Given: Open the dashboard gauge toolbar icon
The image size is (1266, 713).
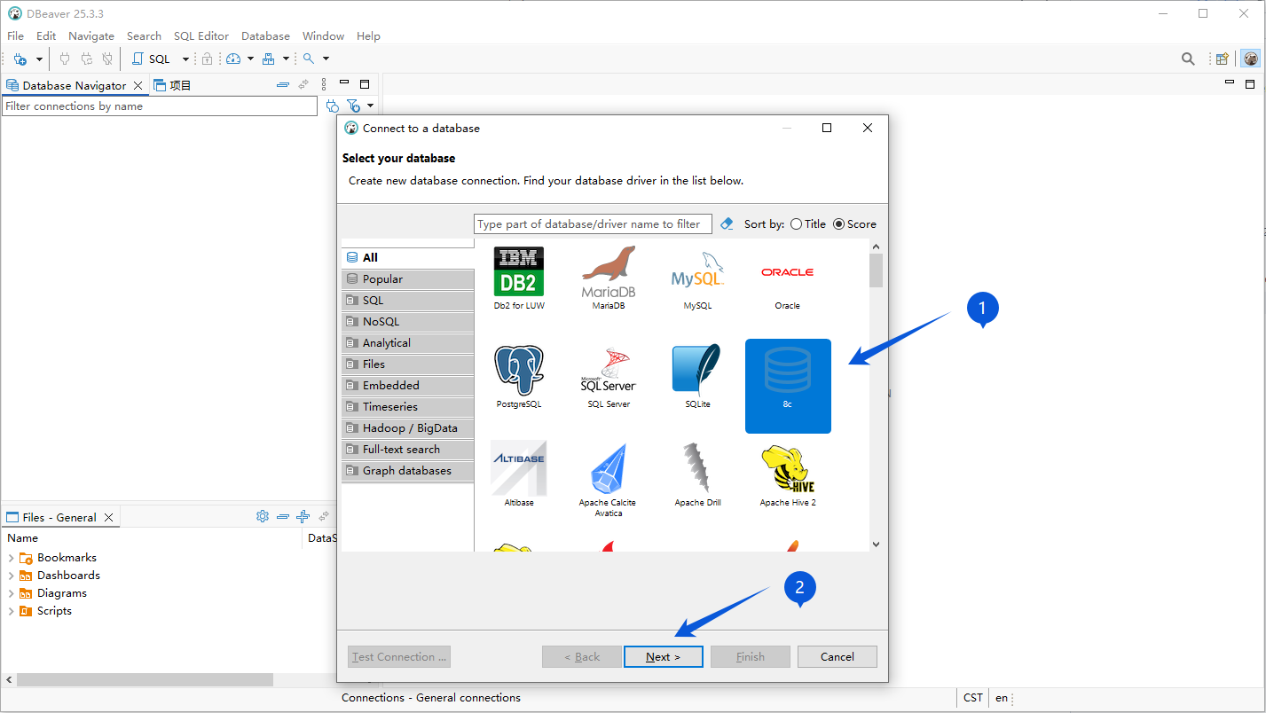Looking at the screenshot, I should 233,59.
